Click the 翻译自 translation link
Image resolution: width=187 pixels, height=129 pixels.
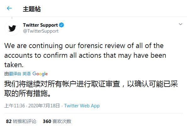[x=15, y=74]
